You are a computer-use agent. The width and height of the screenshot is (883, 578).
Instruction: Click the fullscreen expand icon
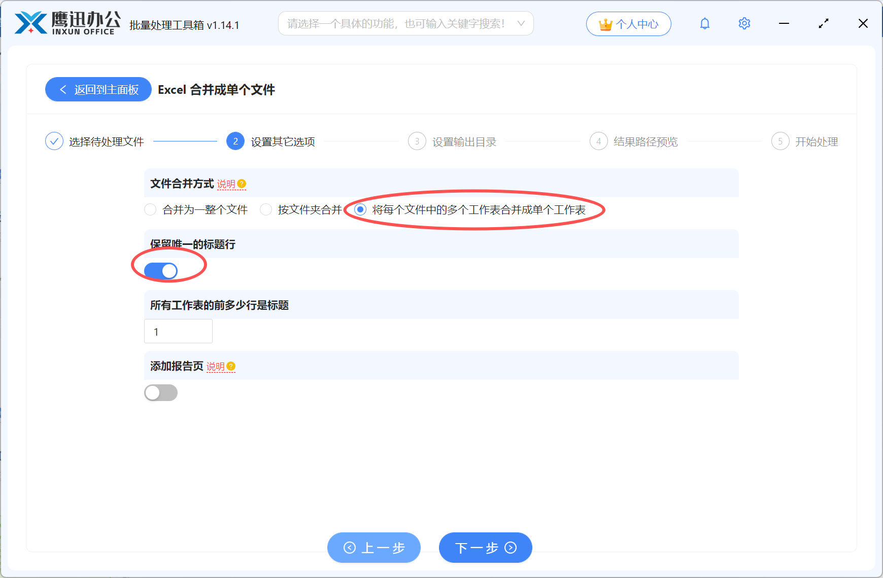pyautogui.click(x=823, y=23)
